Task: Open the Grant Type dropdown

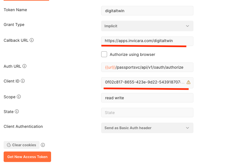Action: point(147,26)
